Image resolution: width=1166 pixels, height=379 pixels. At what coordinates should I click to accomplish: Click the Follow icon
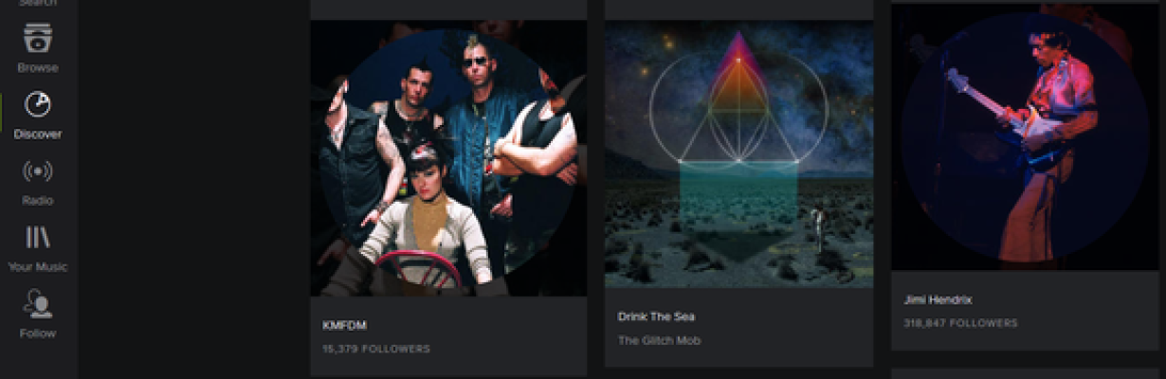tap(38, 303)
